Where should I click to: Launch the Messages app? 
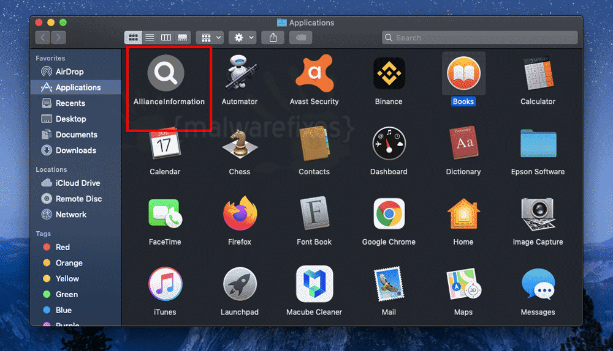(x=538, y=284)
